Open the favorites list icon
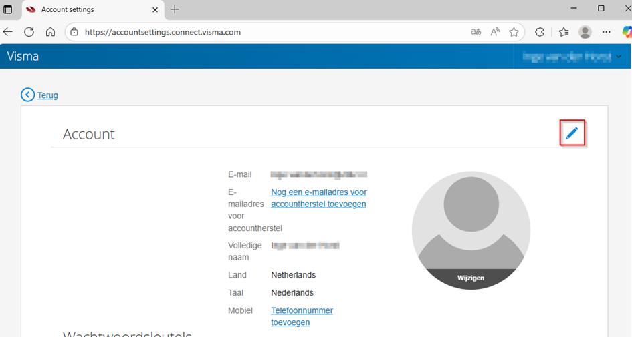The height and width of the screenshot is (337, 632). point(564,32)
